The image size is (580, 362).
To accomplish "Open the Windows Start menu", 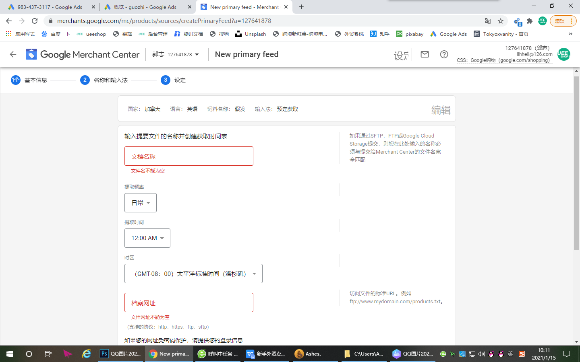I will 10,354.
